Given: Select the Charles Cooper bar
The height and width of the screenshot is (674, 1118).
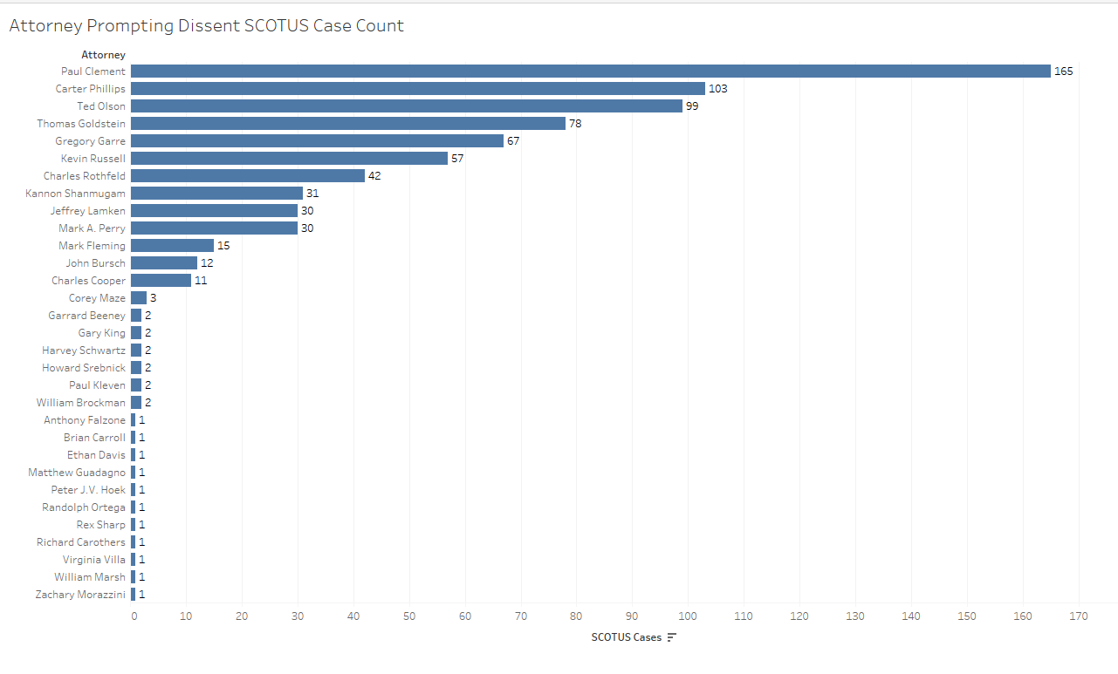Looking at the screenshot, I should coord(161,281).
